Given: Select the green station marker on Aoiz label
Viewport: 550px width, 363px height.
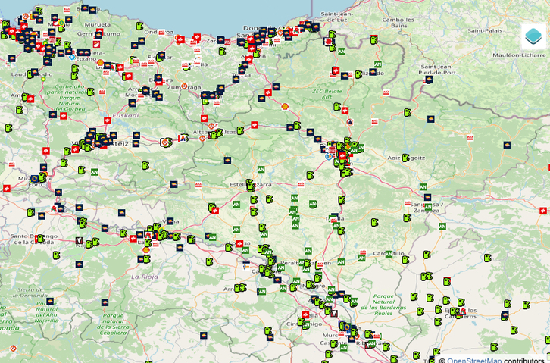Looking at the screenshot, I should (405, 158).
